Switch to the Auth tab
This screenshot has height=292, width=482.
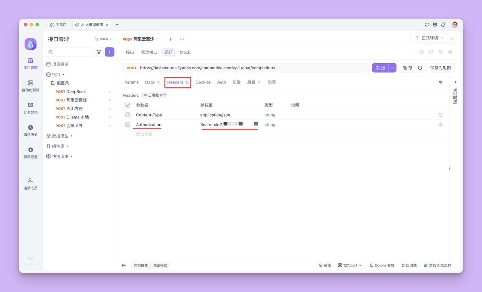[221, 82]
